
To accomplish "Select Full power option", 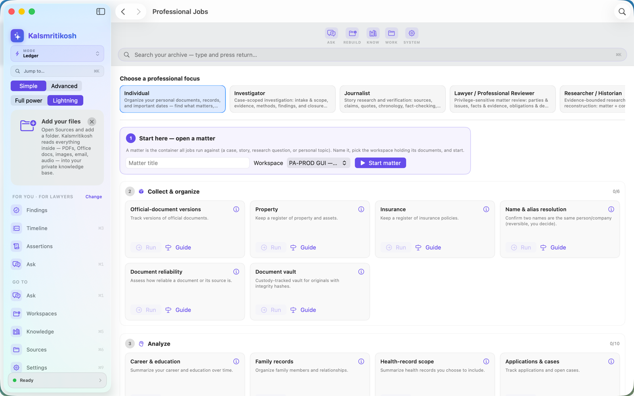I will 29,101.
